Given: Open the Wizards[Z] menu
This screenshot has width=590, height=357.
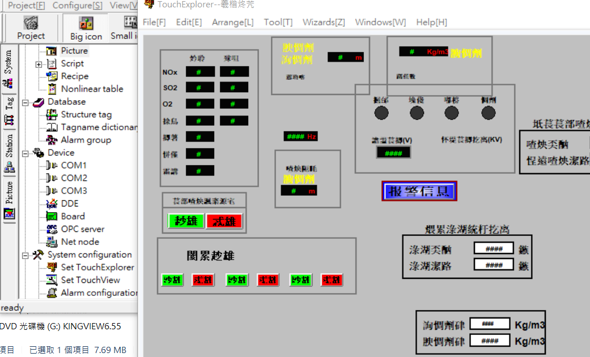Looking at the screenshot, I should (323, 22).
